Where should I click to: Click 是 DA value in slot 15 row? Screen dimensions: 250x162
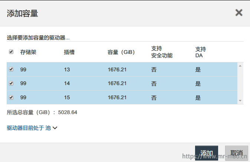click(198, 98)
